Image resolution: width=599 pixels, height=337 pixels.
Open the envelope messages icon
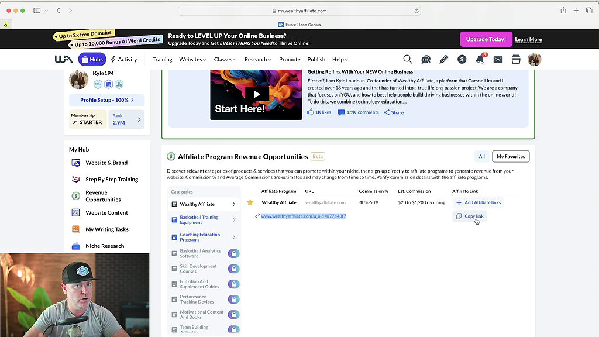pos(498,59)
